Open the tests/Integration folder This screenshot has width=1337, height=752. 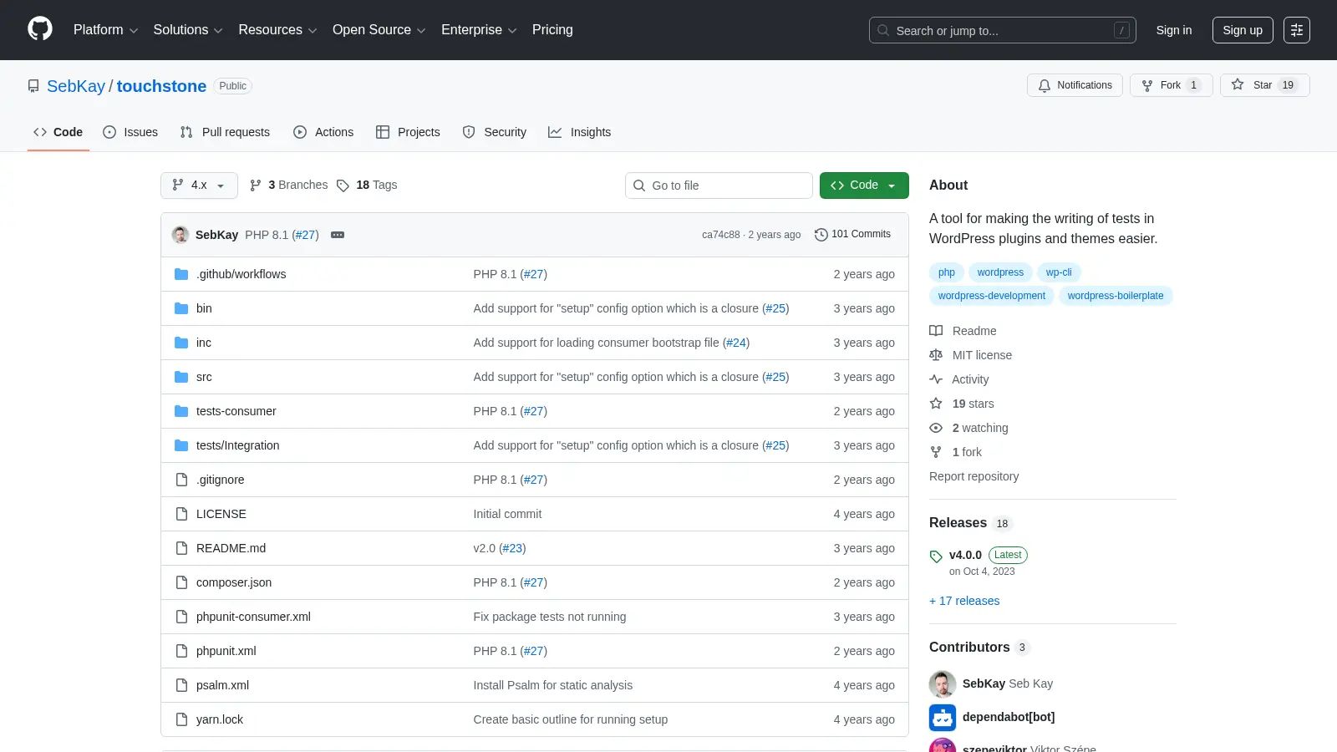point(237,445)
